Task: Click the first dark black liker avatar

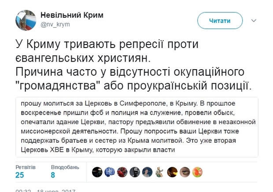Action: pos(97,171)
